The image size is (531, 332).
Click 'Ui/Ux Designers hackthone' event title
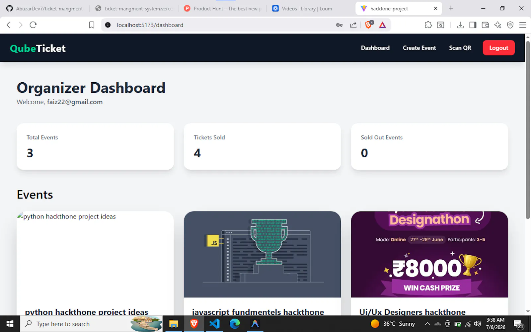click(412, 312)
